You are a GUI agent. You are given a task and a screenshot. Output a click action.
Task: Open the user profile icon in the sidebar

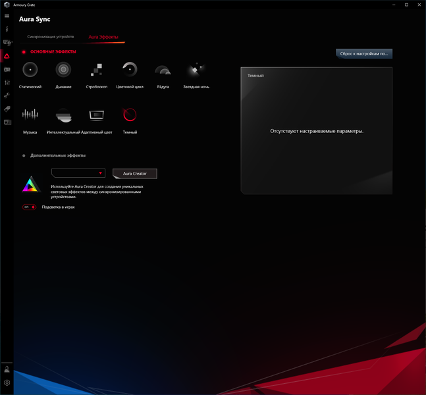point(7,369)
